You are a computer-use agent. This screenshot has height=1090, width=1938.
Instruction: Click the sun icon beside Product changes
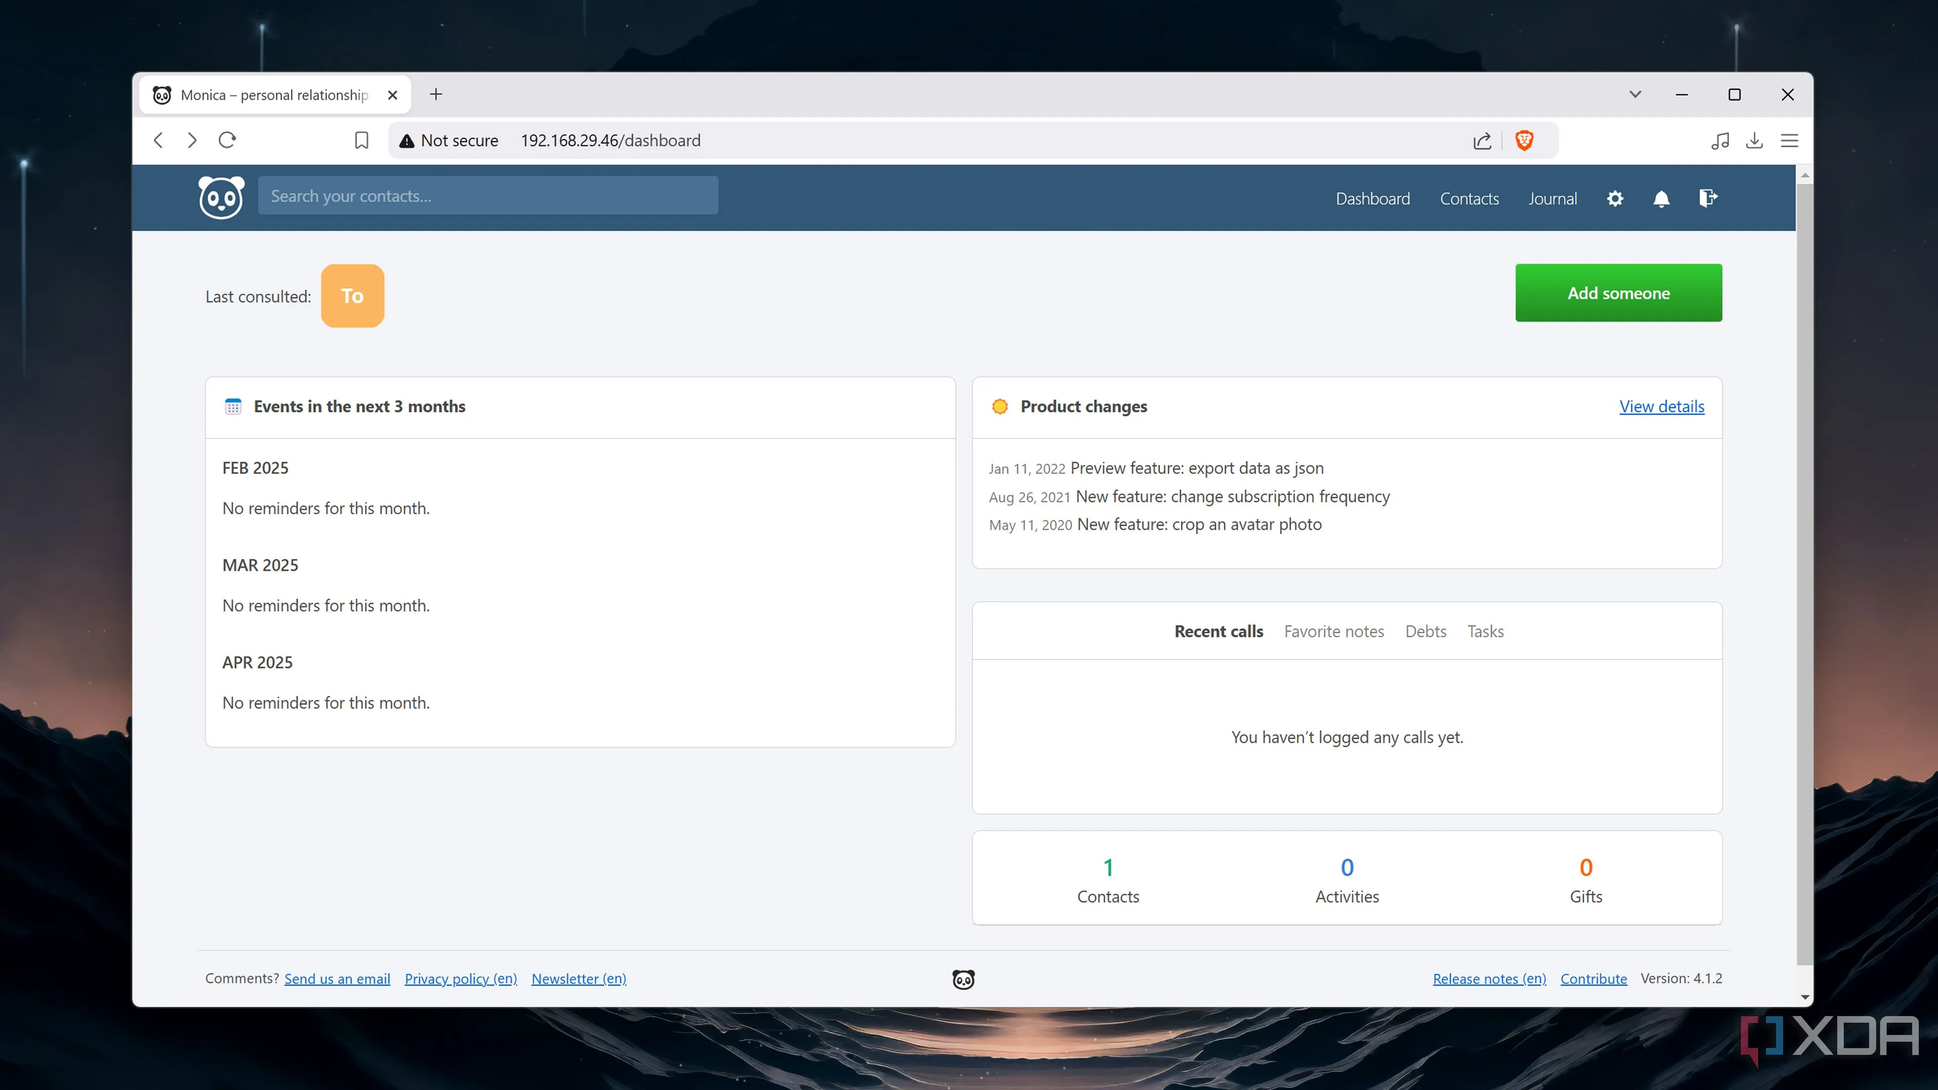(1000, 406)
